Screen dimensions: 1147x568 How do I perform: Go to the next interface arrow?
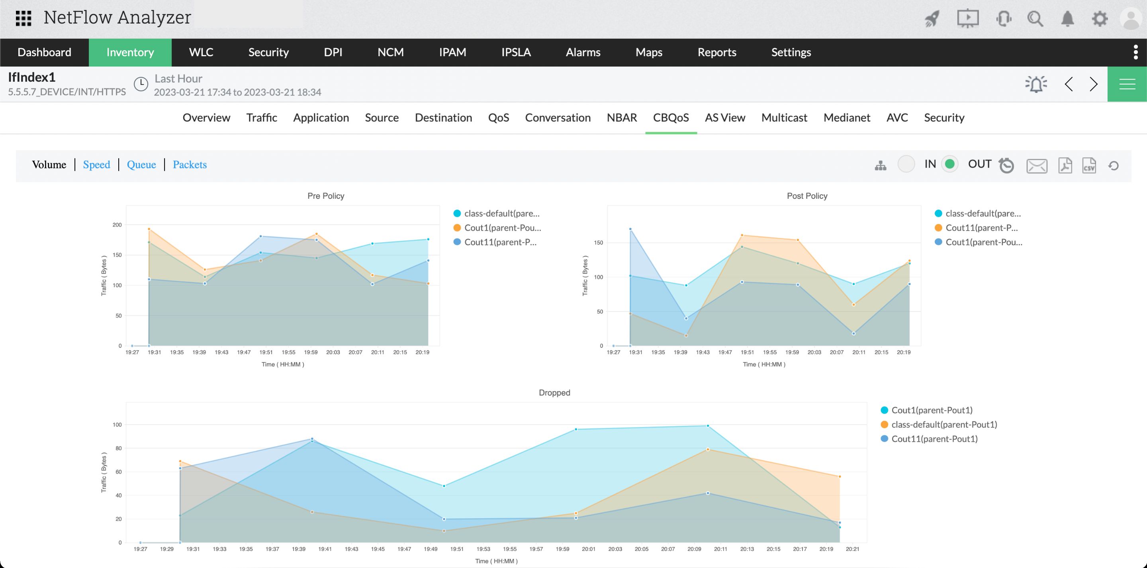point(1094,84)
